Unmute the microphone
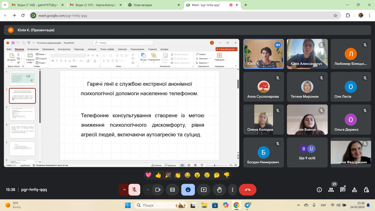 click(134, 190)
